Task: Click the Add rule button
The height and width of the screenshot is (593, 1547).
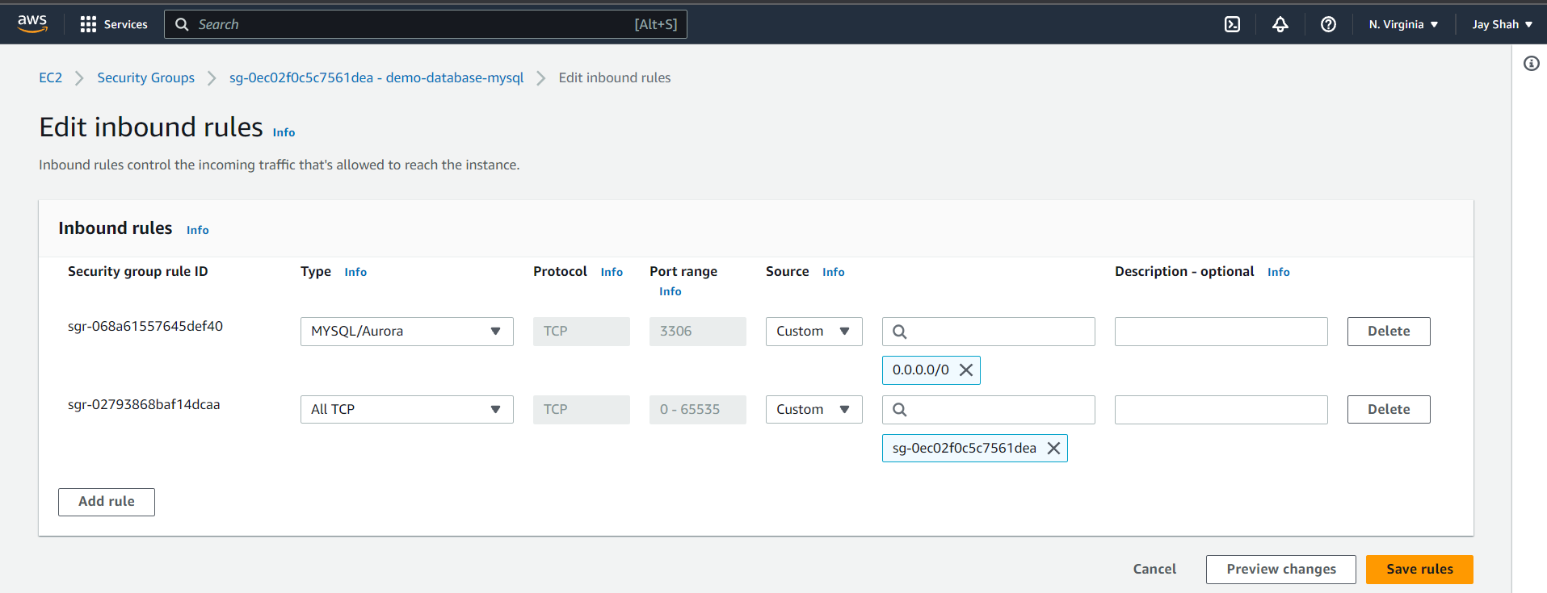Action: coord(107,502)
